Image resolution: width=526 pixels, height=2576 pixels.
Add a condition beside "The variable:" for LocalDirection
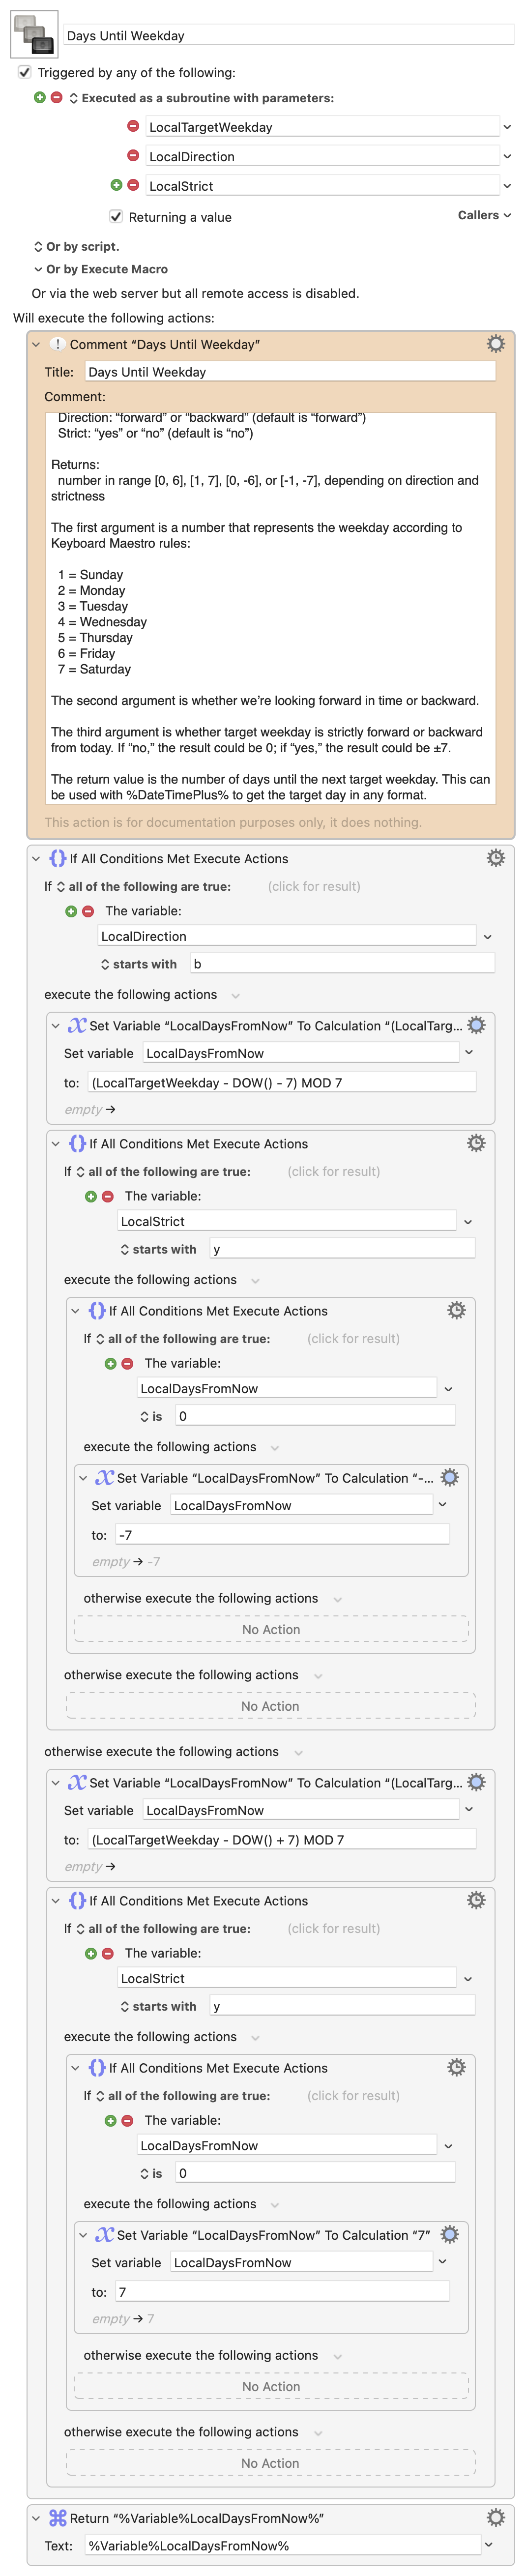pos(71,911)
